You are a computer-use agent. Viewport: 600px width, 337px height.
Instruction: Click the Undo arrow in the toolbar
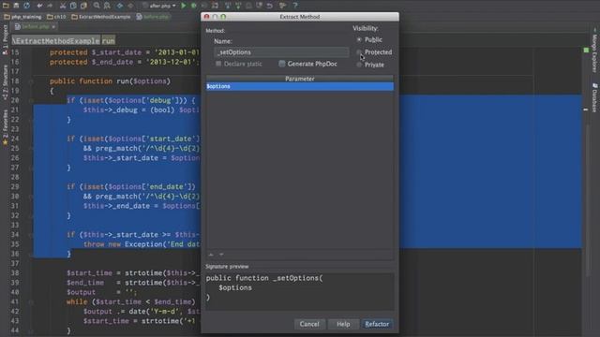tap(39, 6)
